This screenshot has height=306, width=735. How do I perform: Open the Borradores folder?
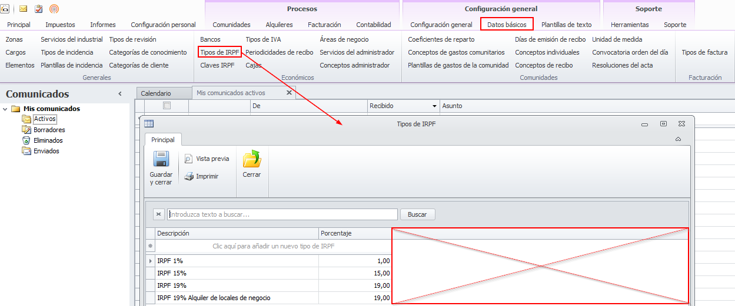49,130
